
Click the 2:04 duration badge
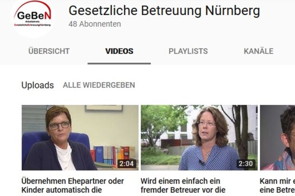[x=127, y=164]
